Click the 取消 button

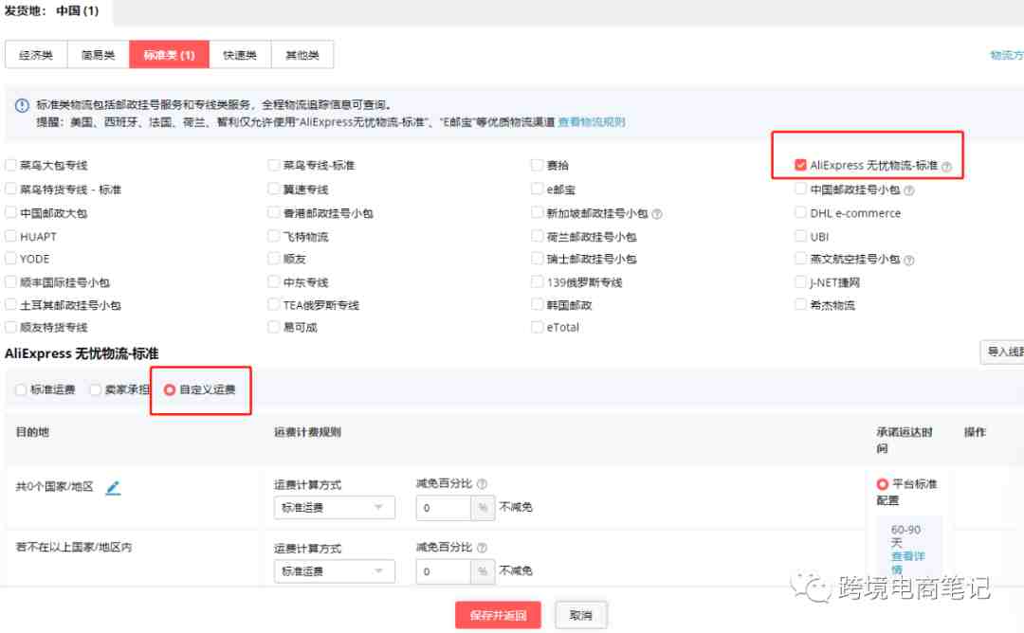(580, 615)
